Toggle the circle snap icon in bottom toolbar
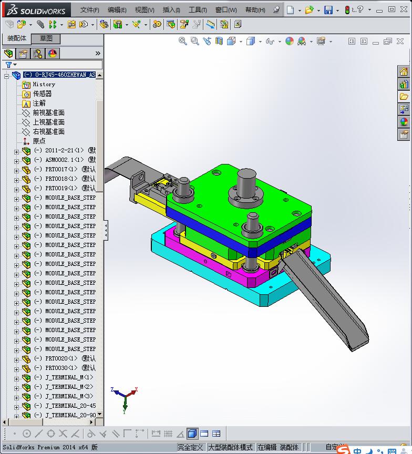 point(27,434)
